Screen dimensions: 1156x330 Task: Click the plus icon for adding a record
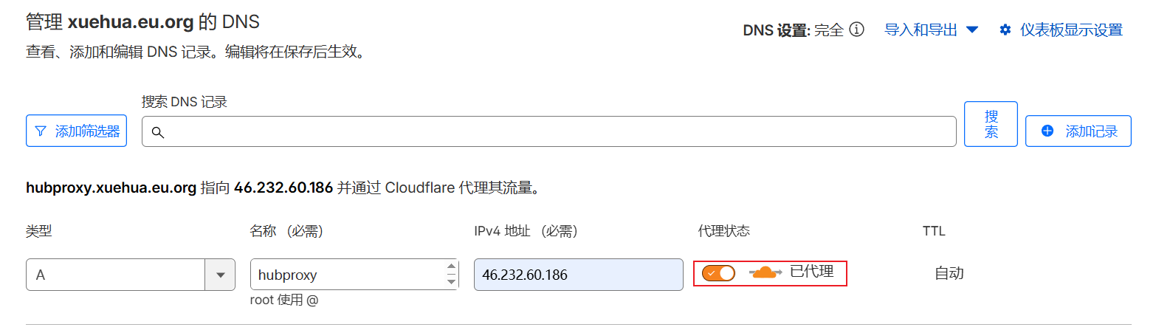tap(1047, 131)
